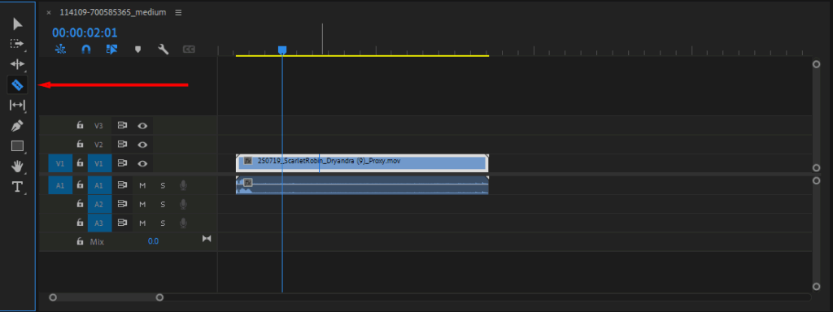833x312 pixels.
Task: Toggle A1 source patching button
Action: [60, 185]
